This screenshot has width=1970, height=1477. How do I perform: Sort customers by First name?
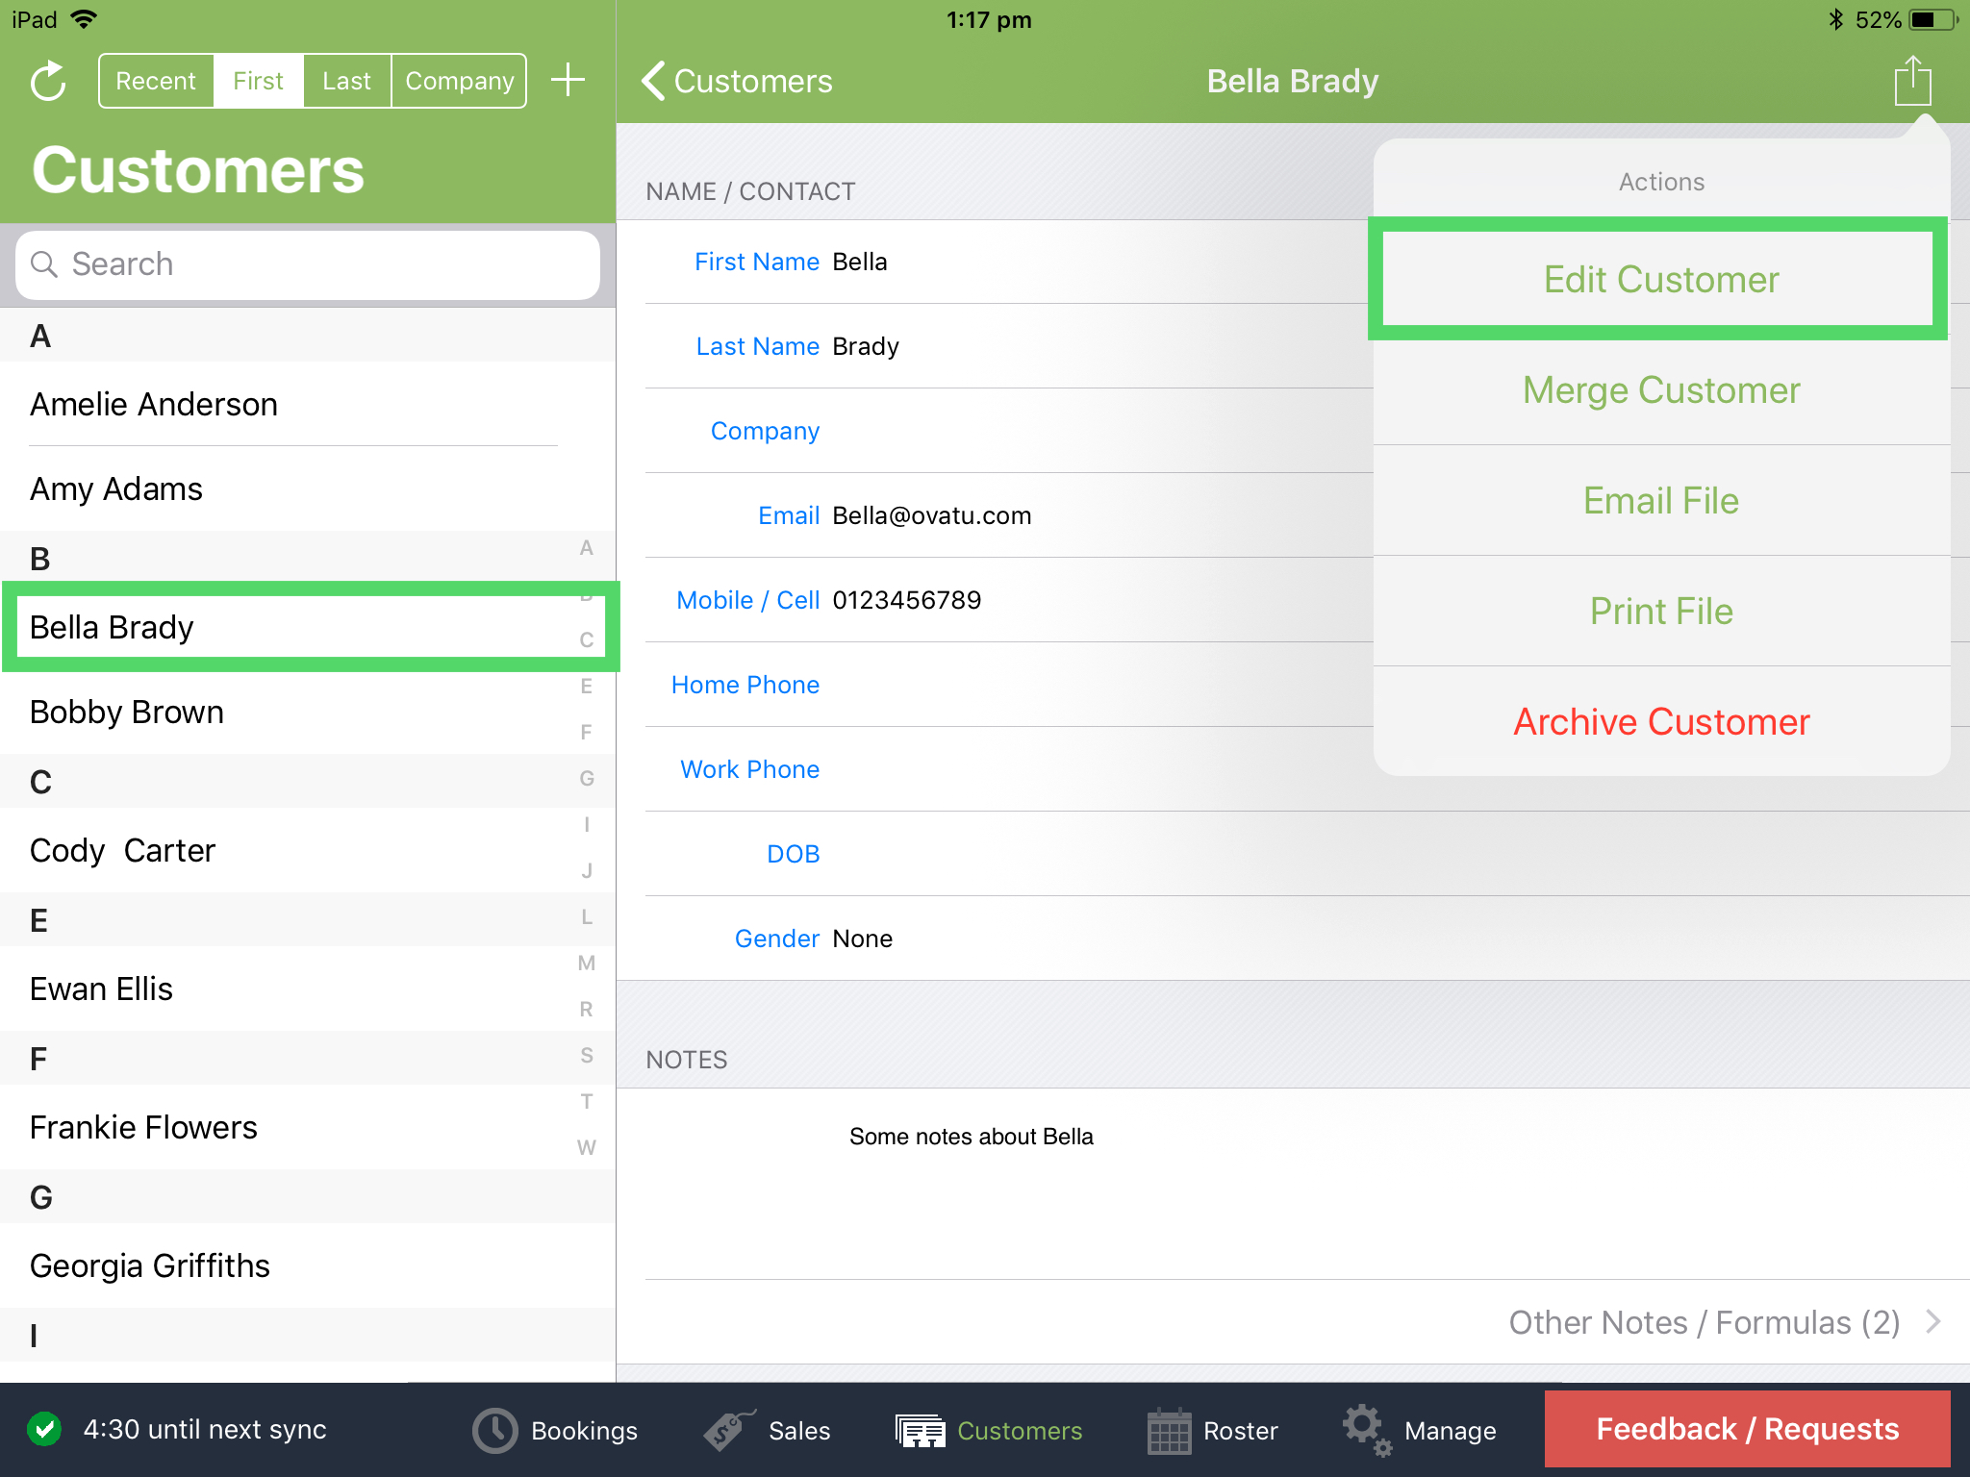click(x=257, y=81)
